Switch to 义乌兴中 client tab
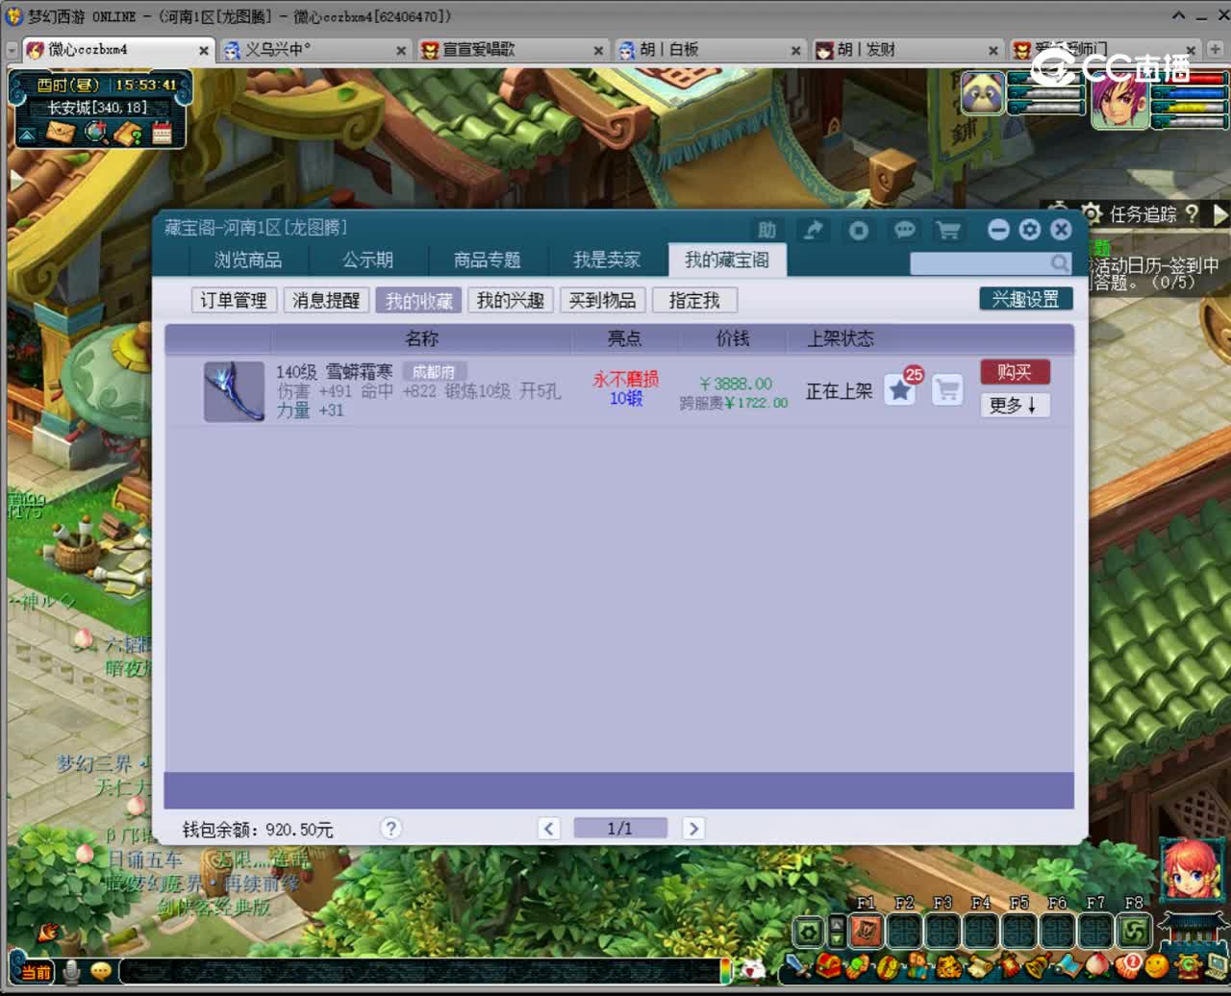 click(x=315, y=50)
